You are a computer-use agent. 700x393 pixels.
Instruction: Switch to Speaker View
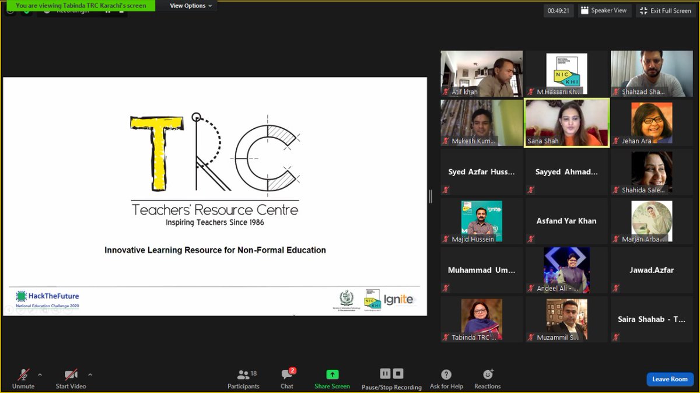604,10
